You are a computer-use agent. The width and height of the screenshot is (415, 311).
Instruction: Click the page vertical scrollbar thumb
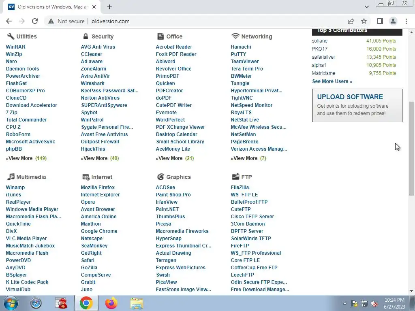tap(411, 149)
